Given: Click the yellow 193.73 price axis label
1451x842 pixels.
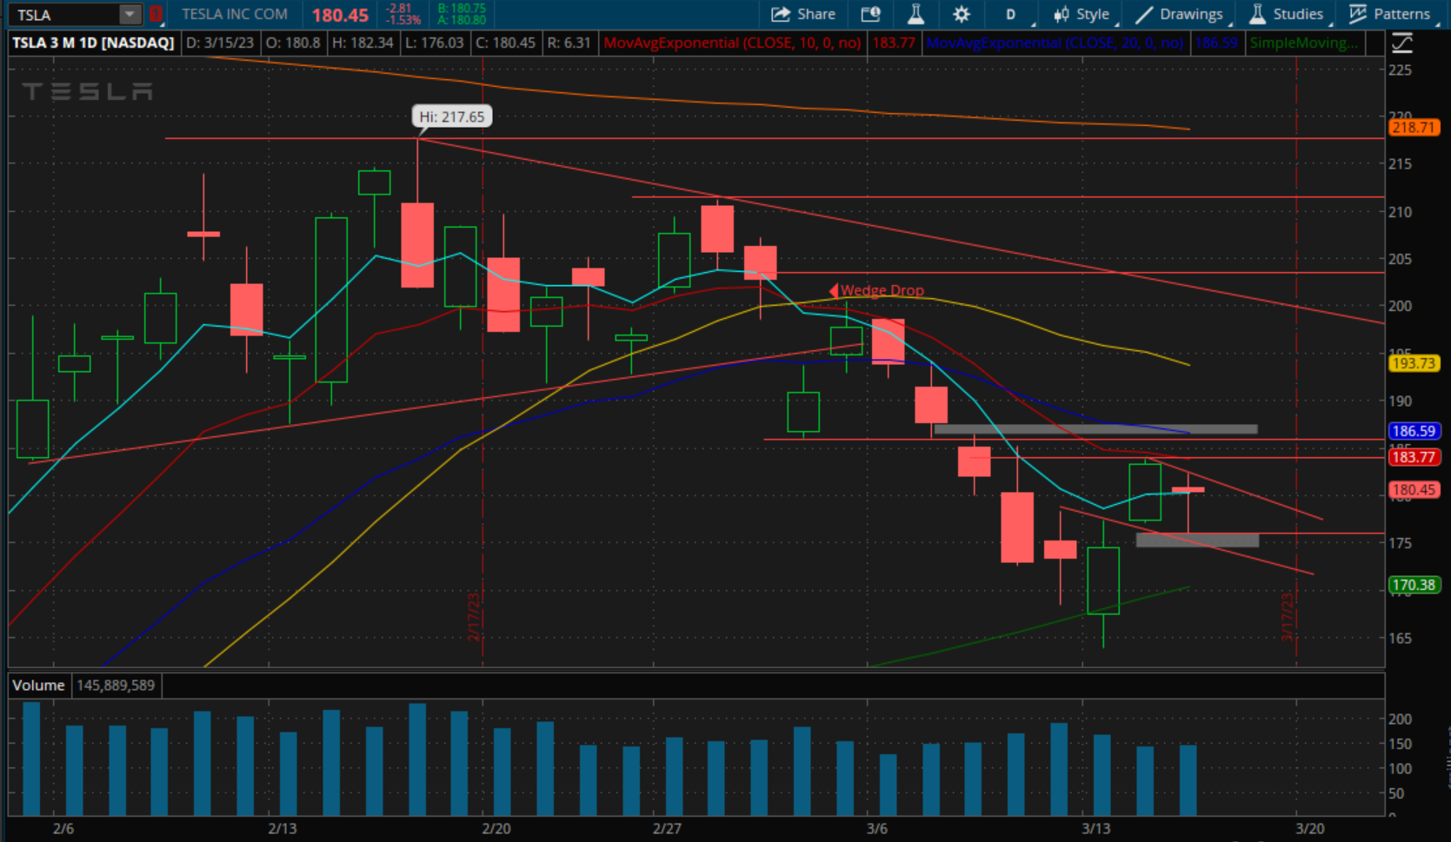Looking at the screenshot, I should (1413, 363).
